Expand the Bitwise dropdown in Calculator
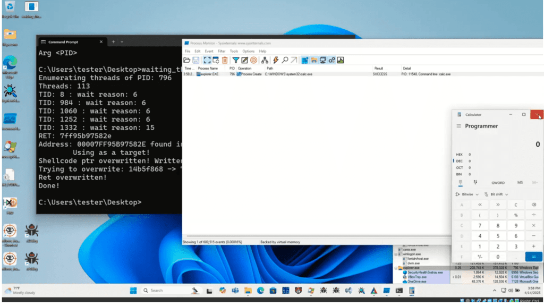The image size is (544, 306). pyautogui.click(x=467, y=194)
